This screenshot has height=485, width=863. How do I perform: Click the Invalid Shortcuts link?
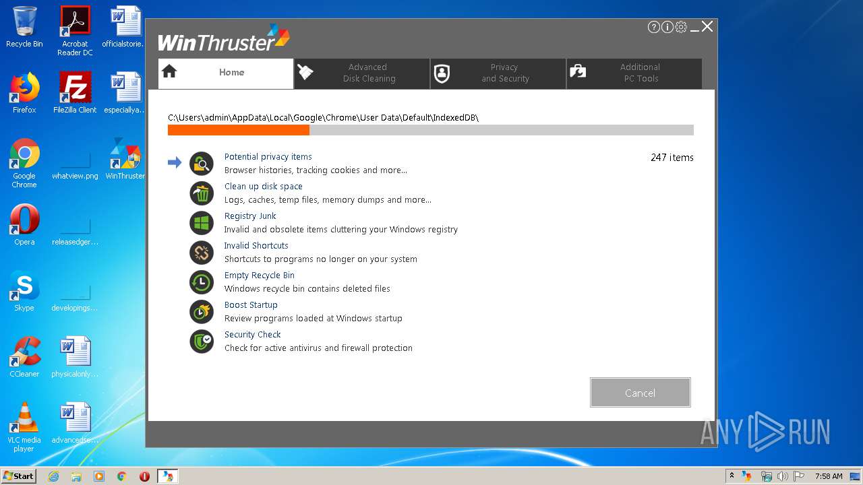point(256,246)
